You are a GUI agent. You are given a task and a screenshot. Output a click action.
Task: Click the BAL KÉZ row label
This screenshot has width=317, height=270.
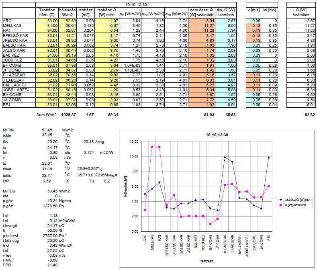pos(19,55)
